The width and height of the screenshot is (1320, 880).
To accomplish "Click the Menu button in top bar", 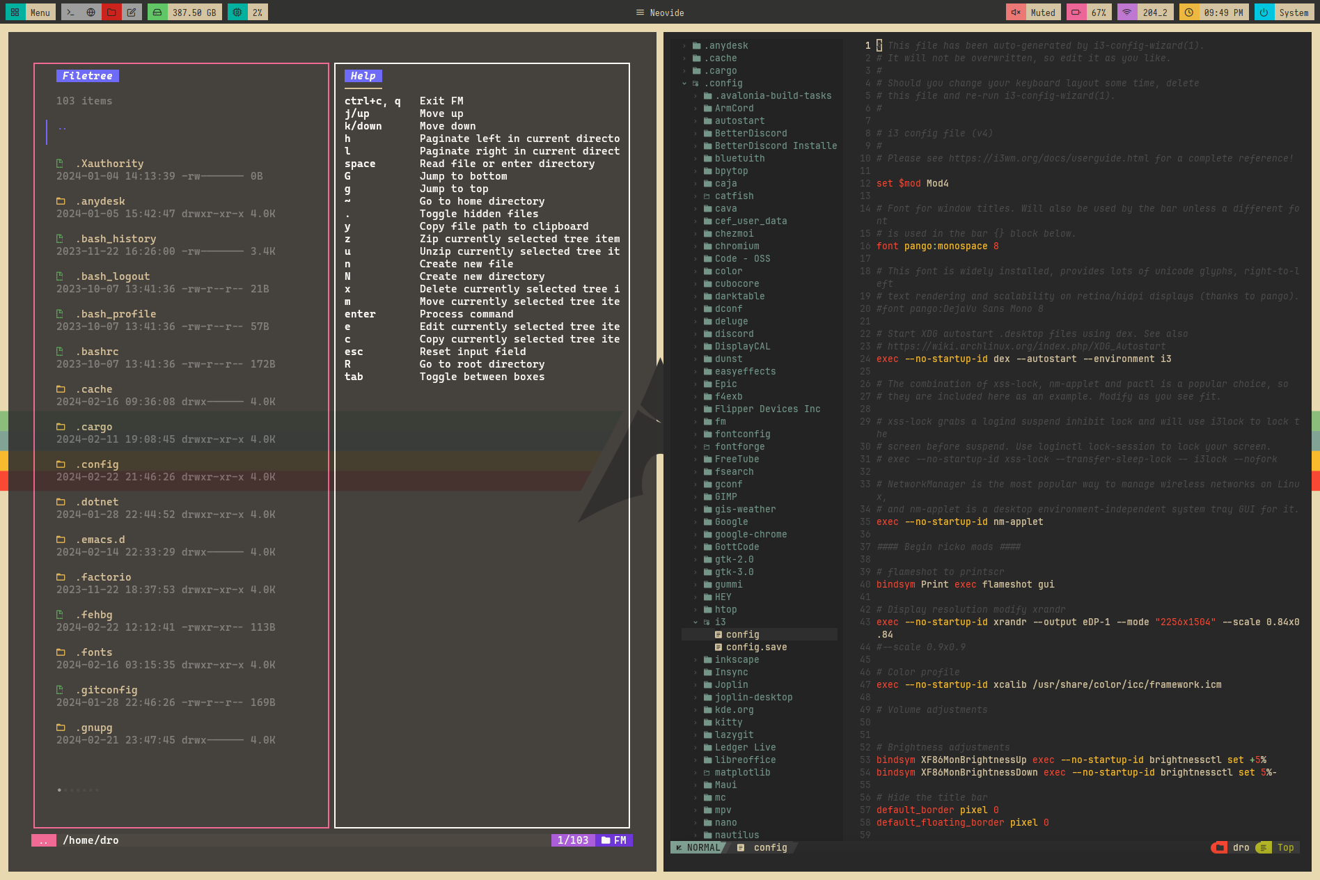I will [x=40, y=13].
